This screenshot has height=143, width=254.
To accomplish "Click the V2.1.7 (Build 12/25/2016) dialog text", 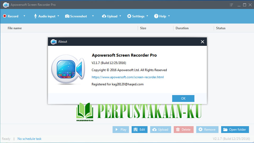I will pos(109,63).
